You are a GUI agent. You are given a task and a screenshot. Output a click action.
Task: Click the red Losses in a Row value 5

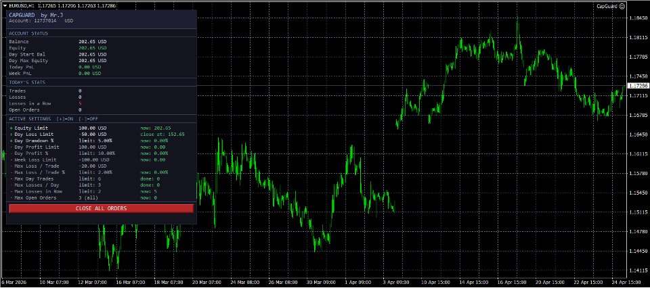coord(80,103)
